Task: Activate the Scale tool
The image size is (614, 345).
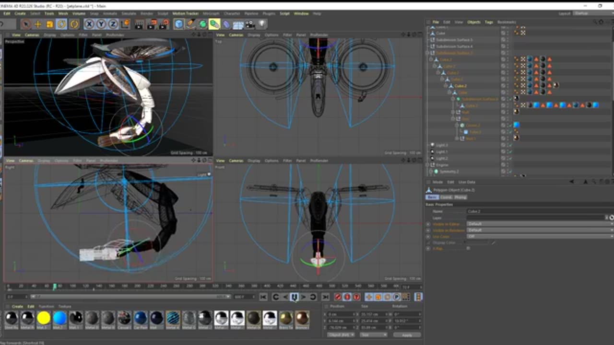Action: (49, 24)
